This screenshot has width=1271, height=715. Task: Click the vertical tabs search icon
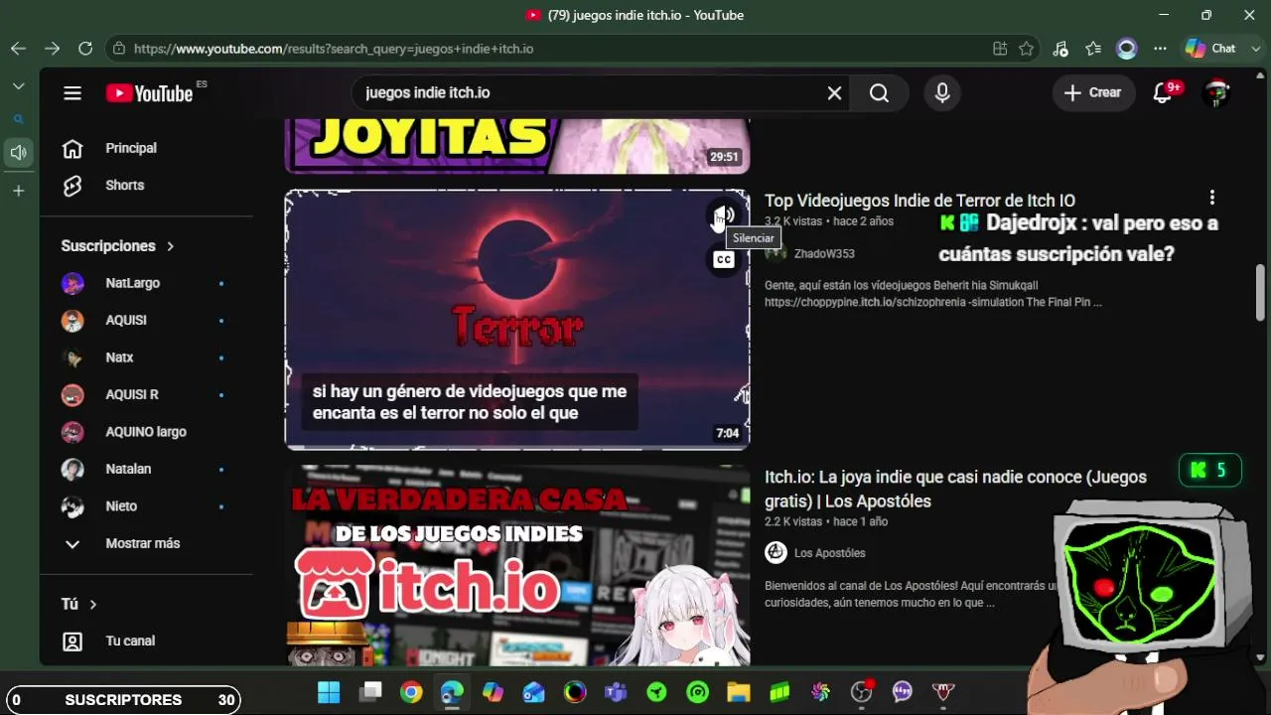tap(18, 119)
